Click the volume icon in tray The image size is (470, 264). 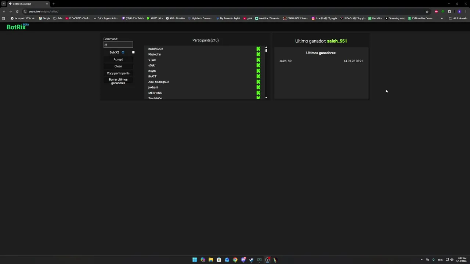click(x=452, y=260)
